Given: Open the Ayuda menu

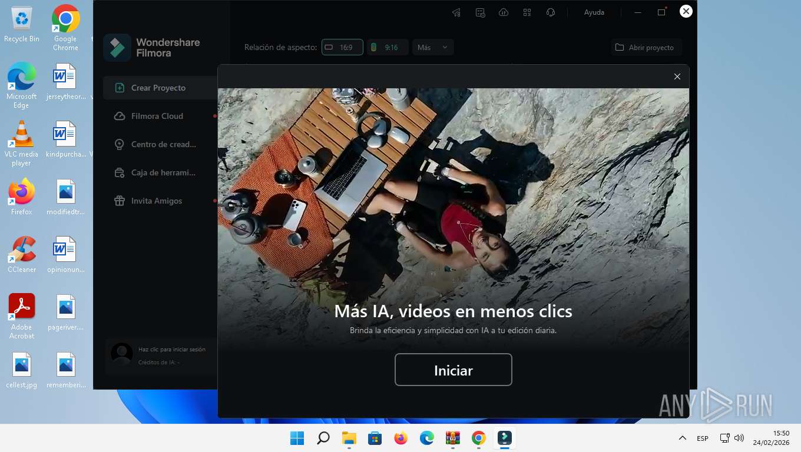Looking at the screenshot, I should [x=594, y=12].
